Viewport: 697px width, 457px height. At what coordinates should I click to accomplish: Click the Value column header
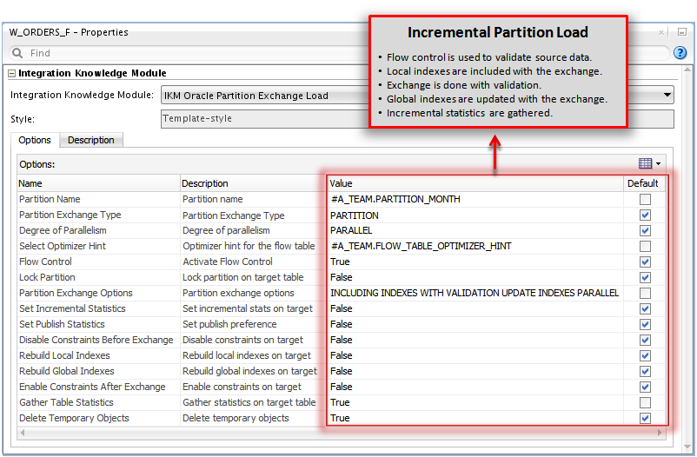475,183
